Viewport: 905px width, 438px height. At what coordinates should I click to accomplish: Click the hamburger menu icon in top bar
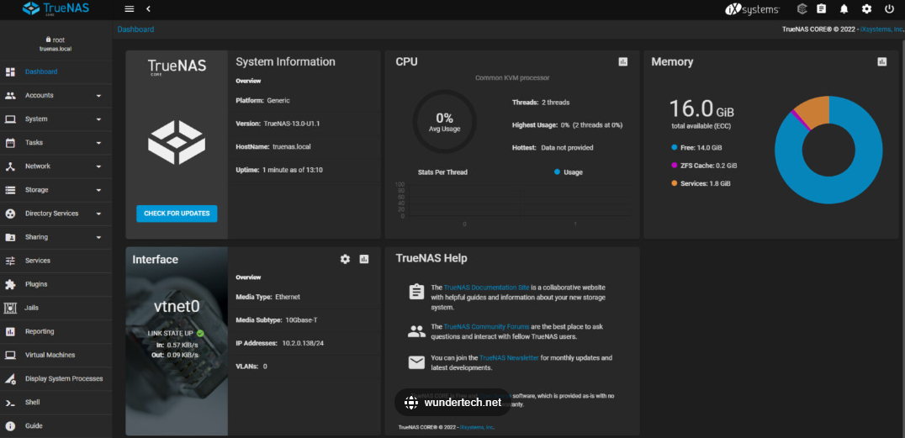[x=129, y=8]
